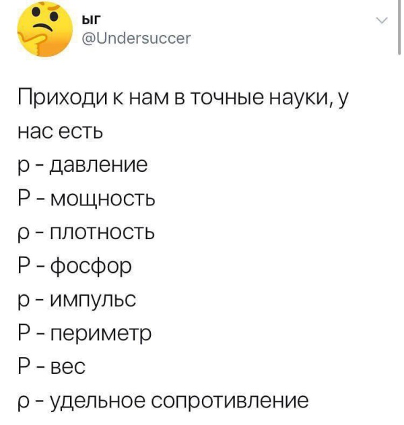
Task: Click the line "P - периметр"
Action: pyautogui.click(x=83, y=334)
